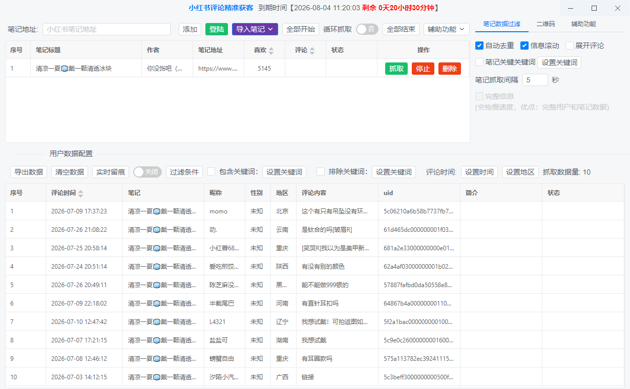The image size is (630, 389).
Task: Toggle the 循环抓取 switch
Action: pos(367,29)
